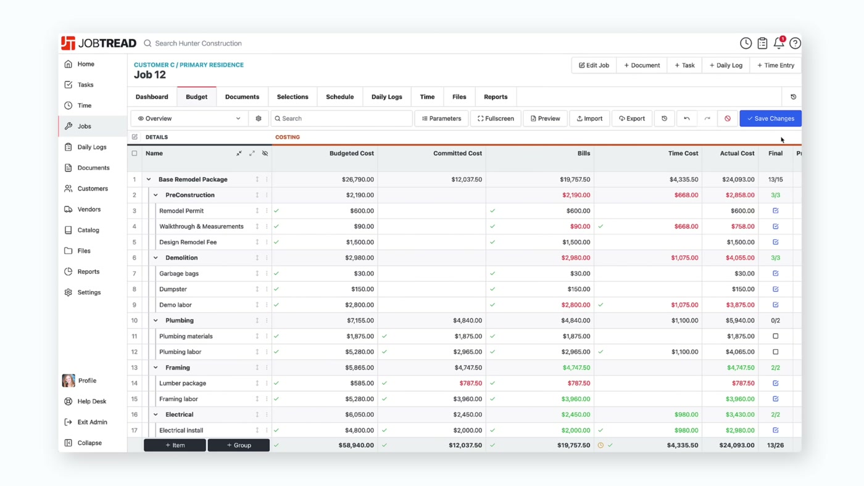864x486 pixels.
Task: Collapse the PreConstruction group
Action: click(x=156, y=195)
